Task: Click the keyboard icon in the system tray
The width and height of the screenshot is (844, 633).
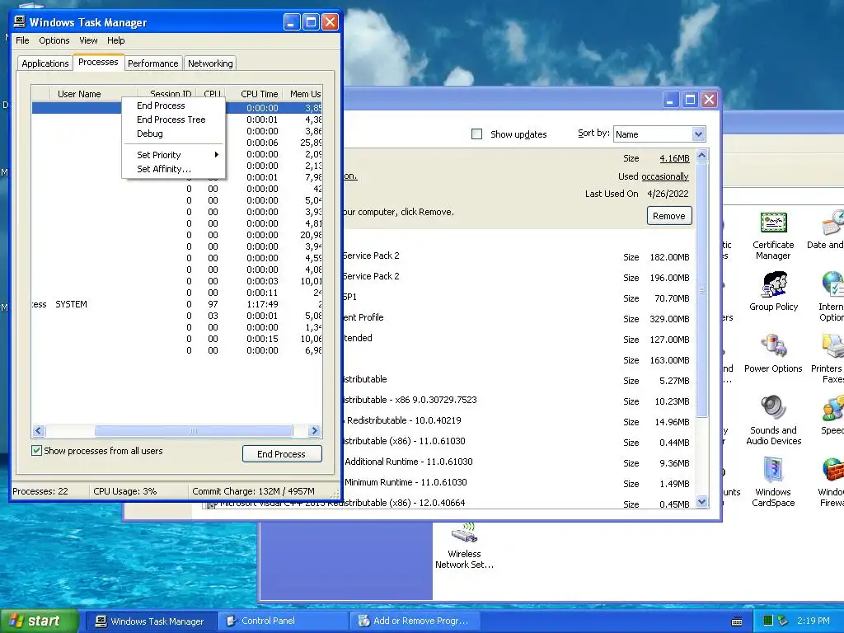Action: [737, 621]
